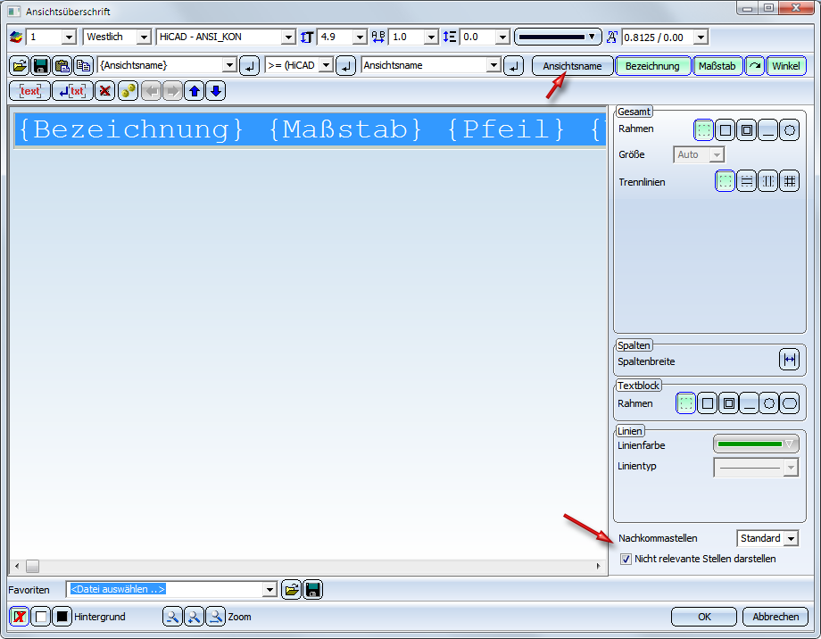Toggle Nicht relevante Stellen darstellen checkbox
821x639 pixels.
point(626,559)
